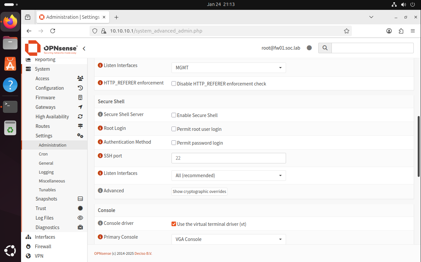The image size is (421, 262).
Task: Open the Access users icon in sidebar
Action: pyautogui.click(x=80, y=78)
